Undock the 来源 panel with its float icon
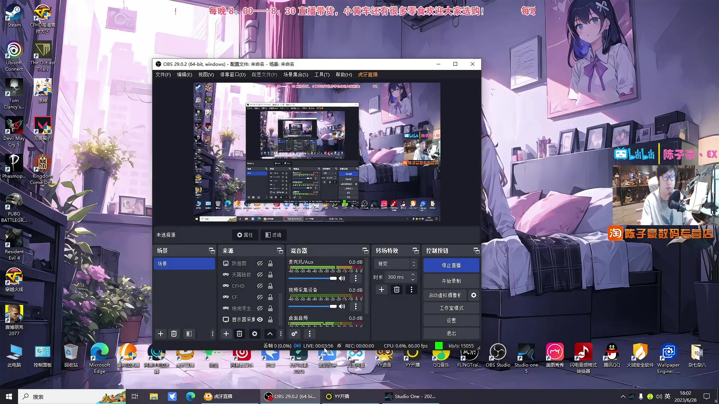This screenshot has width=719, height=404. 280,251
